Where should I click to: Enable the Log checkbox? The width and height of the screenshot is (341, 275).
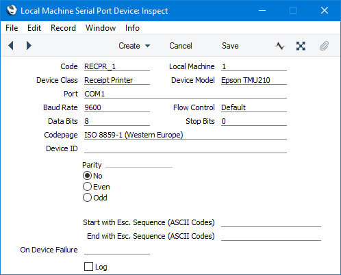tap(88, 267)
